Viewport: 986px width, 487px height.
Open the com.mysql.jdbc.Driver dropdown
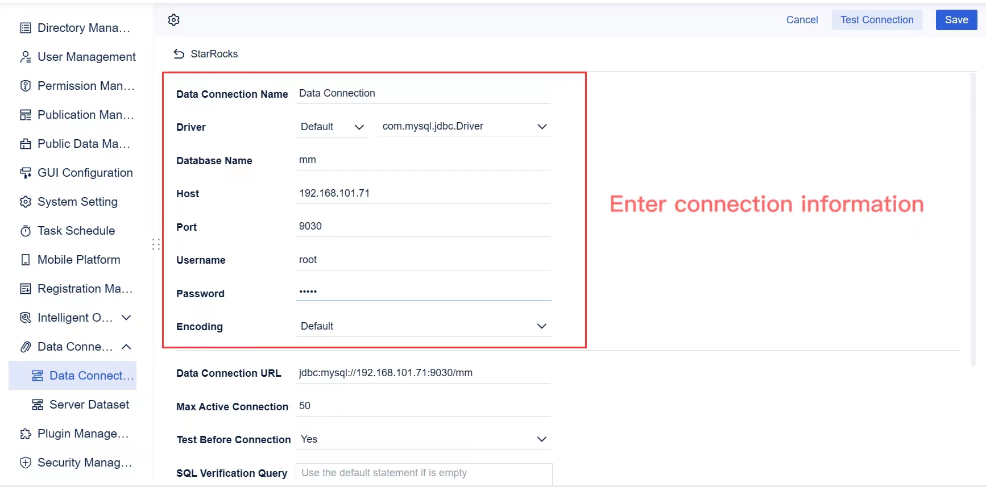coord(464,127)
